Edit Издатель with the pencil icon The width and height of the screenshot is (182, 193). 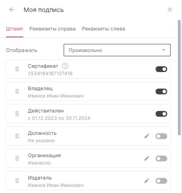coord(147,181)
